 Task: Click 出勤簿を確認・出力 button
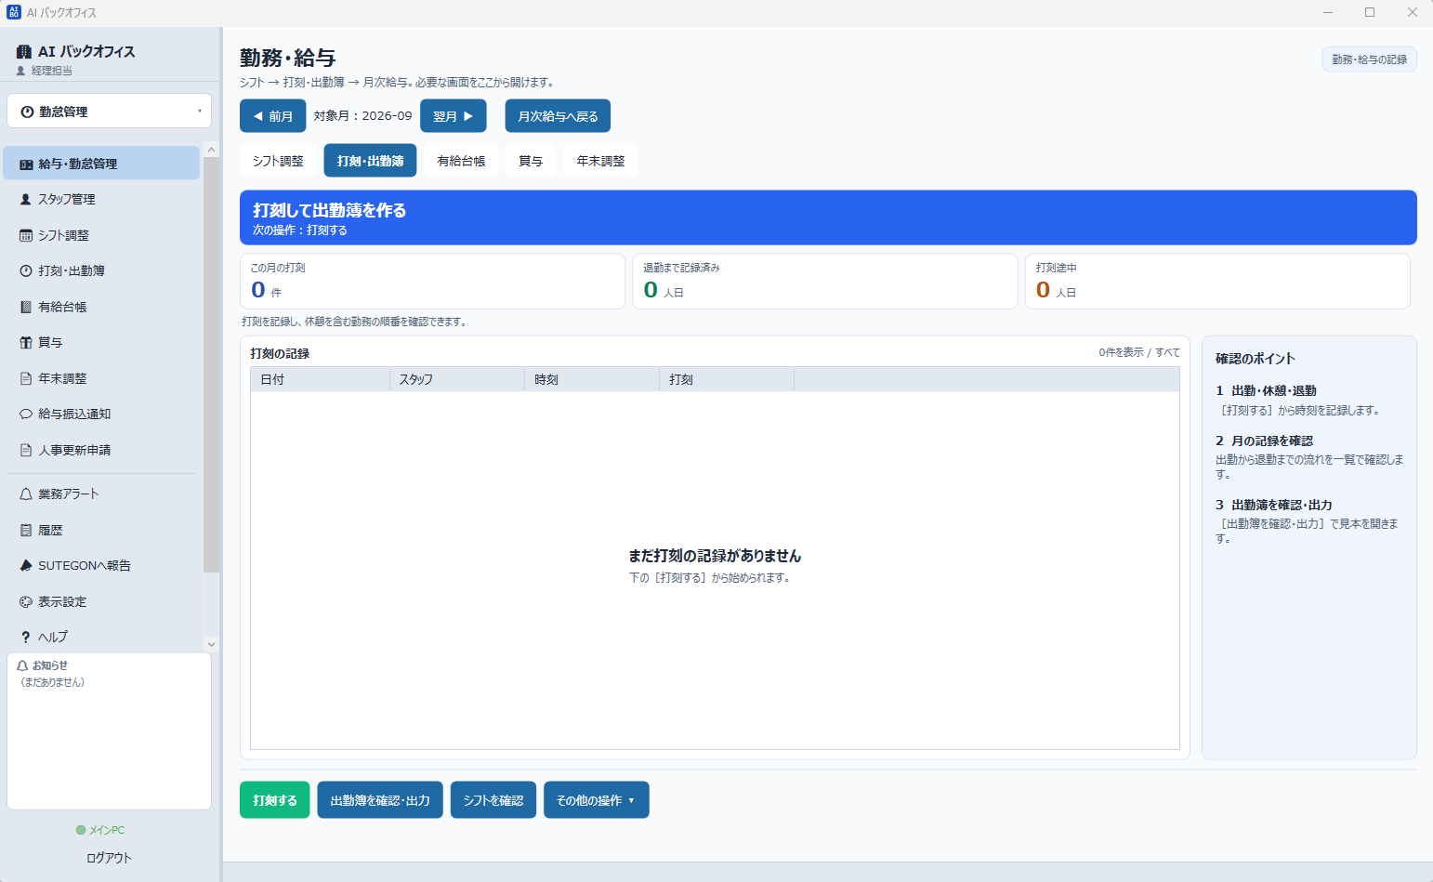pos(380,800)
